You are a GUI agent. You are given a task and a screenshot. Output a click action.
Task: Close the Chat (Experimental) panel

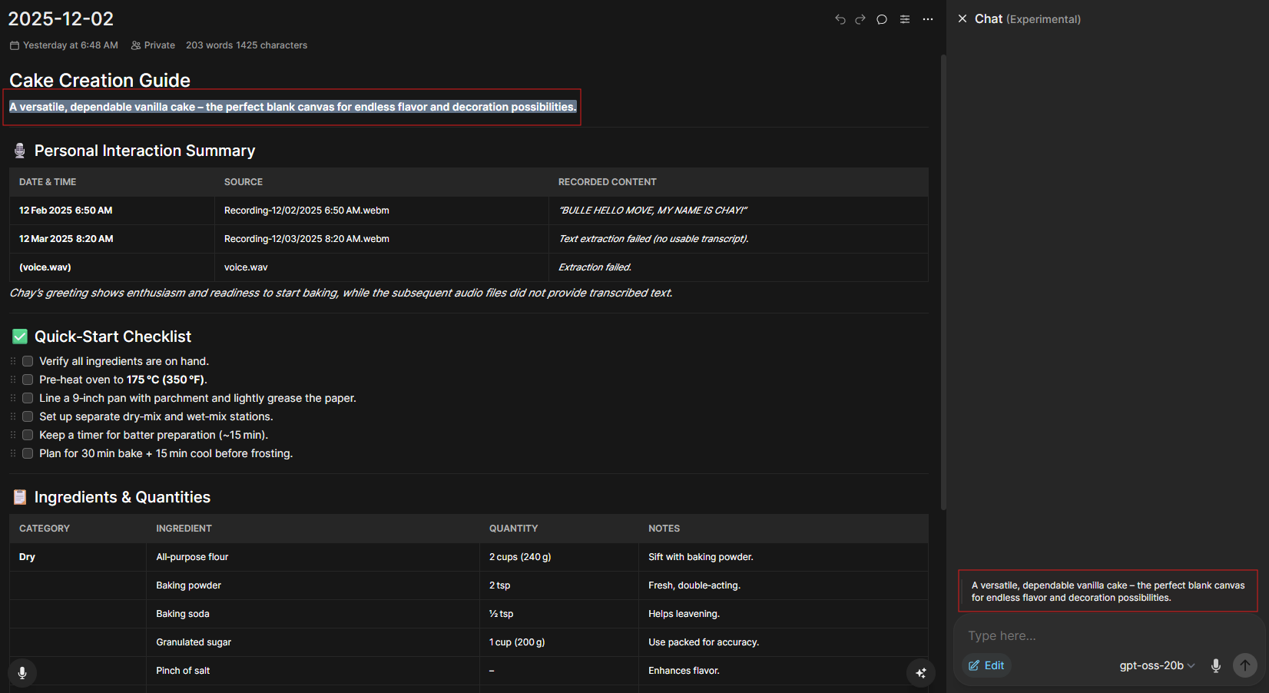963,18
